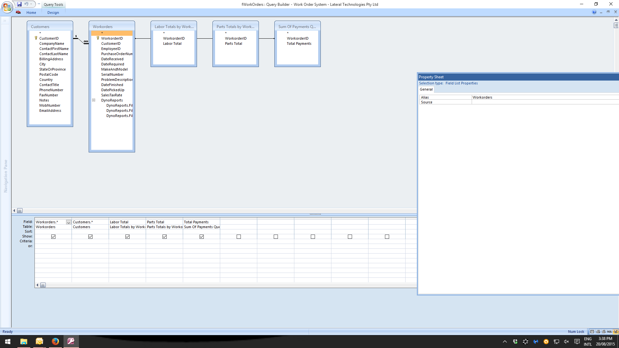Screen dimensions: 619x348
Task: Toggle Show checkbox for Total Payments column
Action: [201, 237]
